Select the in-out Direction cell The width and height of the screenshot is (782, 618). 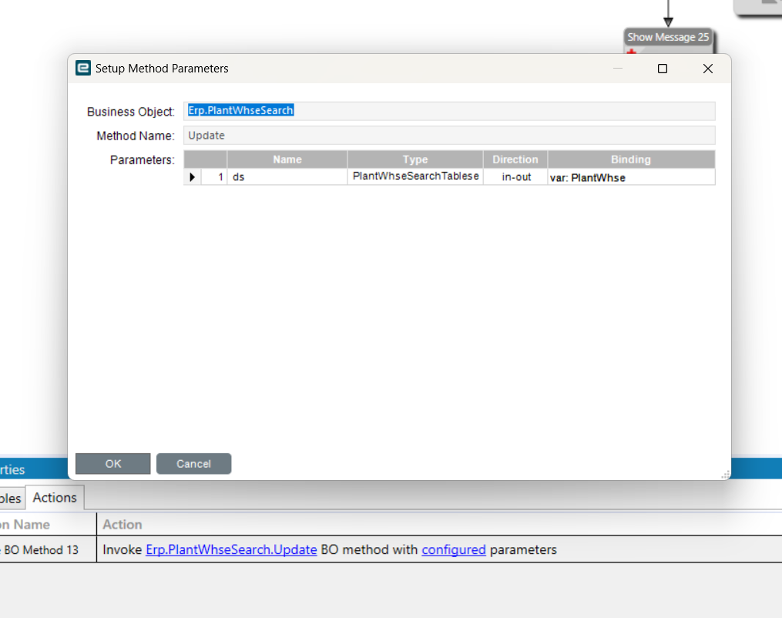[515, 177]
